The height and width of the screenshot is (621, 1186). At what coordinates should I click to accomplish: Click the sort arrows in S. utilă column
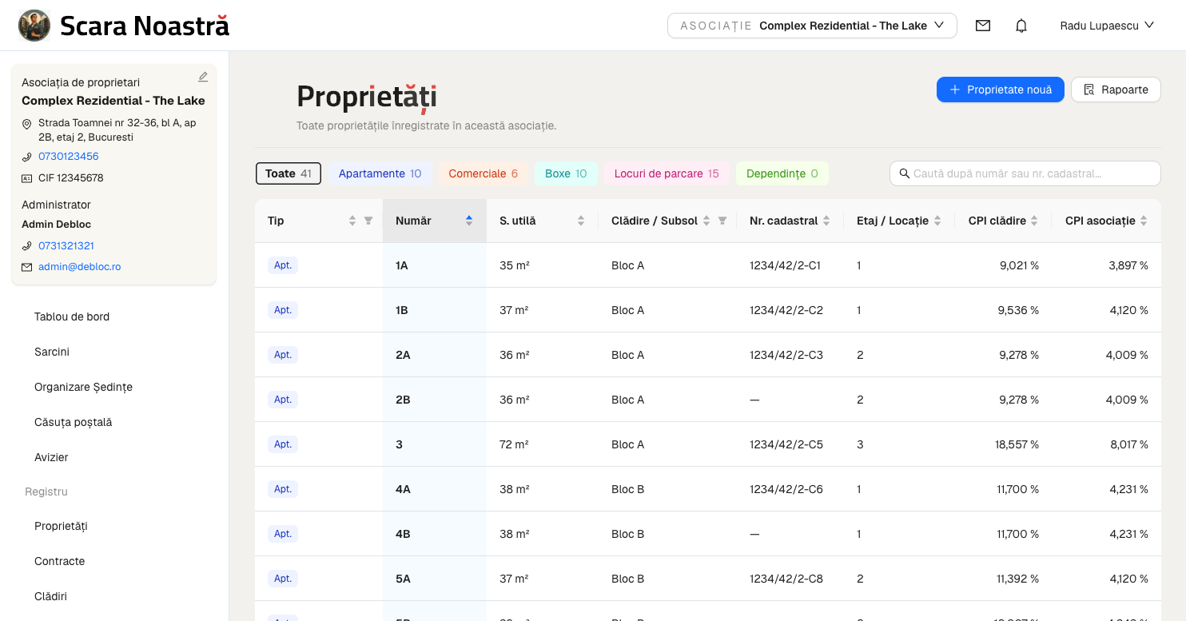581,221
